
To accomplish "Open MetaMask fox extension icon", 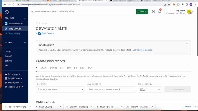I will tap(174, 5).
